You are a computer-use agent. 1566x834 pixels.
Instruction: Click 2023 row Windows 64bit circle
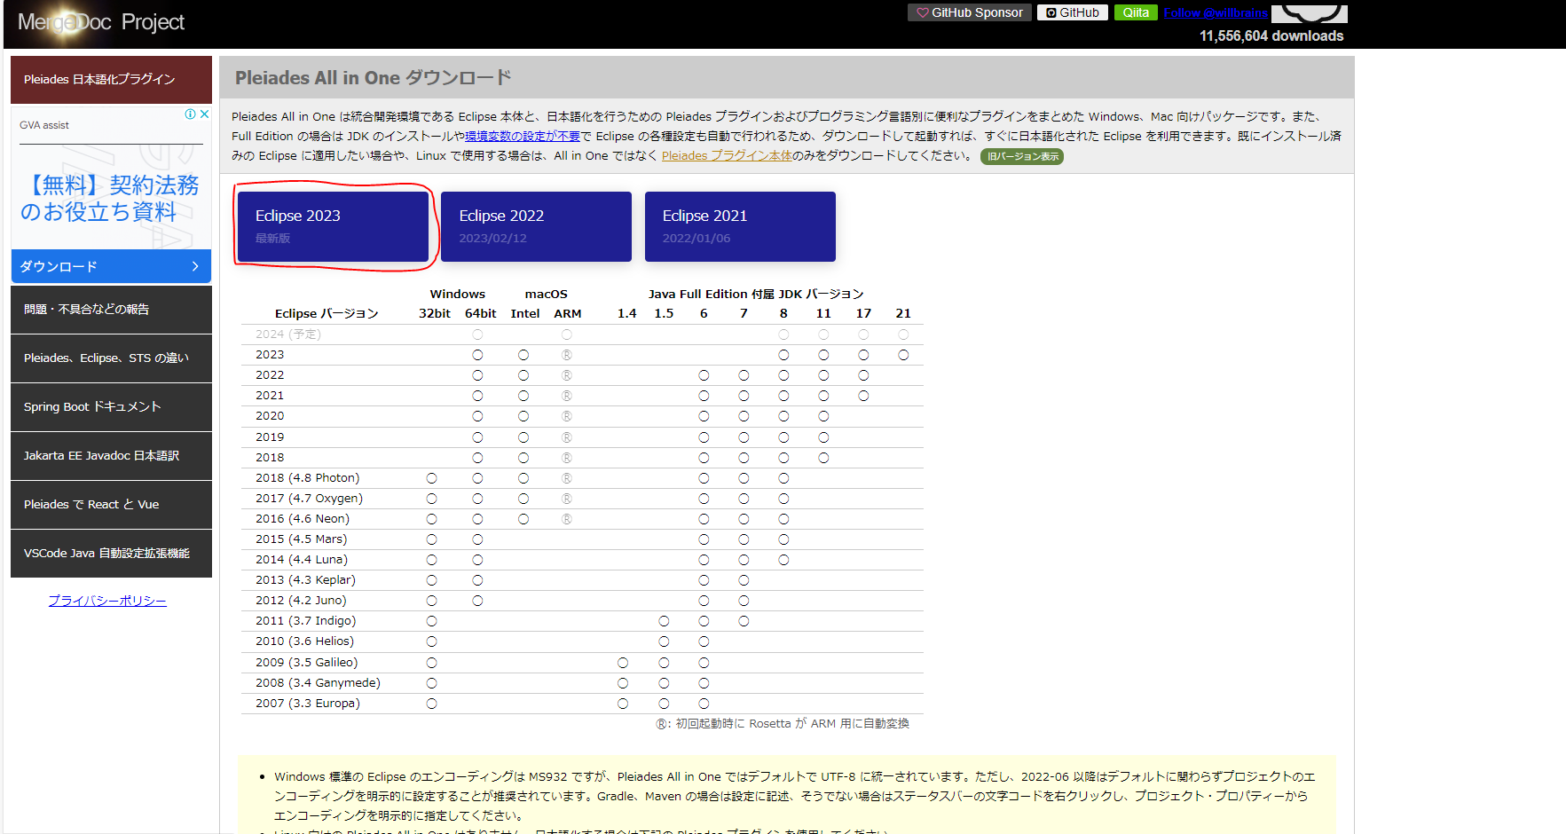click(x=477, y=355)
